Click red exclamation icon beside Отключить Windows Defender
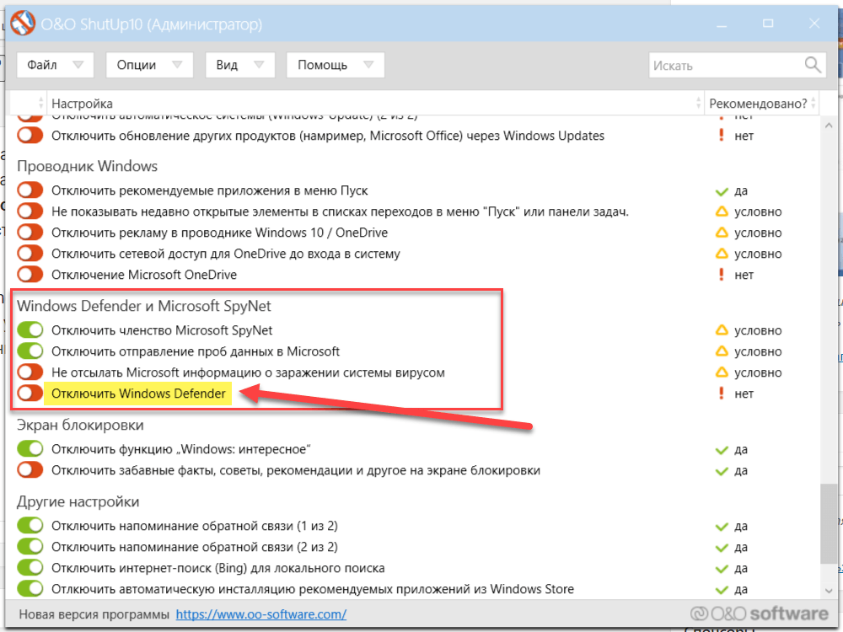This screenshot has height=632, width=843. 722,394
